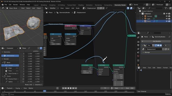172x96 pixels.
Task: Open Outliner filter funnel icon
Action: 166,8
